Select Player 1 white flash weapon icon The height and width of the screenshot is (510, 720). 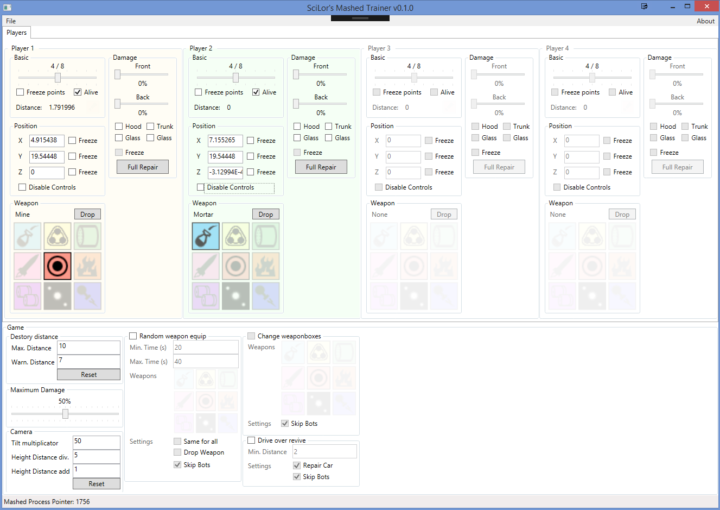(x=58, y=296)
